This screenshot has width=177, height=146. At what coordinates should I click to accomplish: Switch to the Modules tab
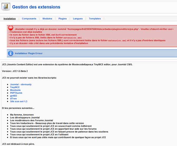coord(47,19)
